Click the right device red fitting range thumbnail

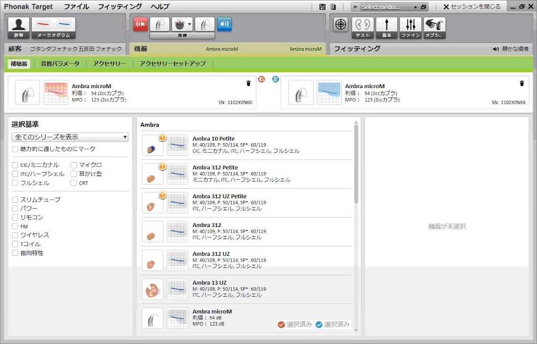[x=56, y=92]
